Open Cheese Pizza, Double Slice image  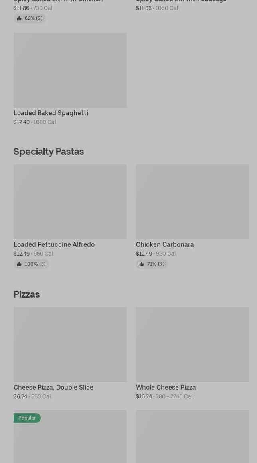(x=70, y=345)
